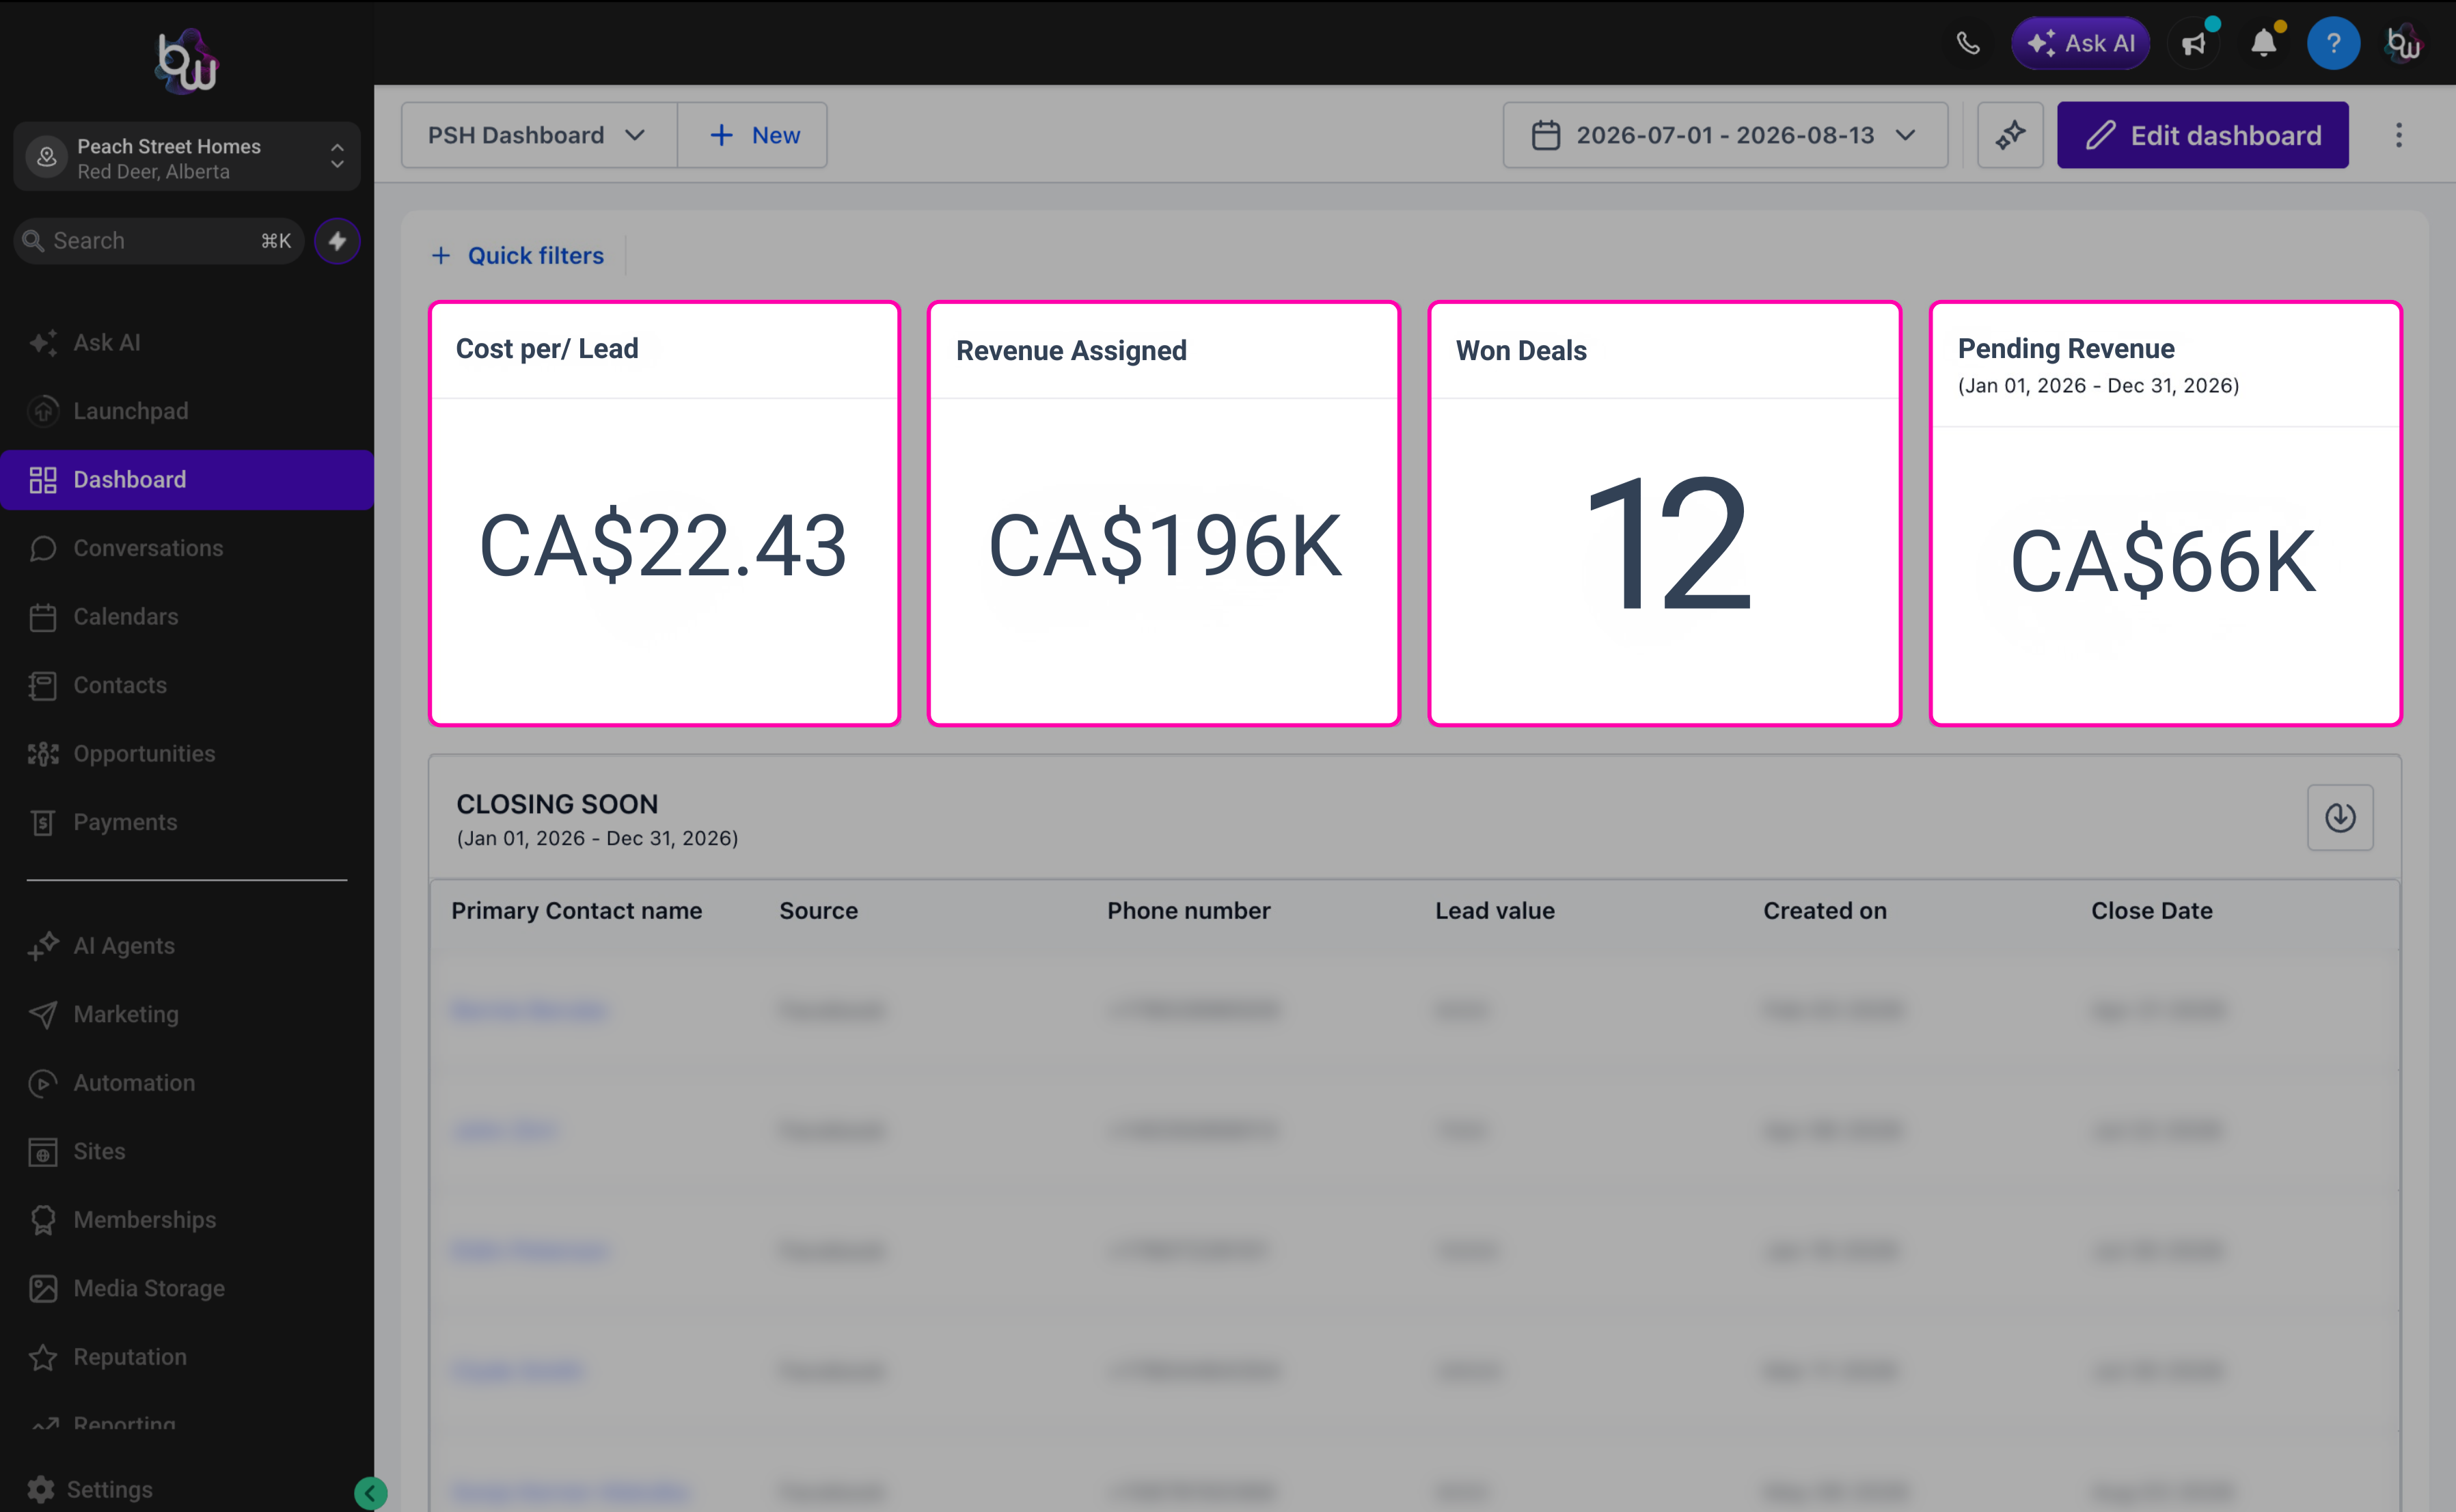Screen dimensions: 2456x1512
Task: Go to Payments in the sidebar
Action: [187, 822]
